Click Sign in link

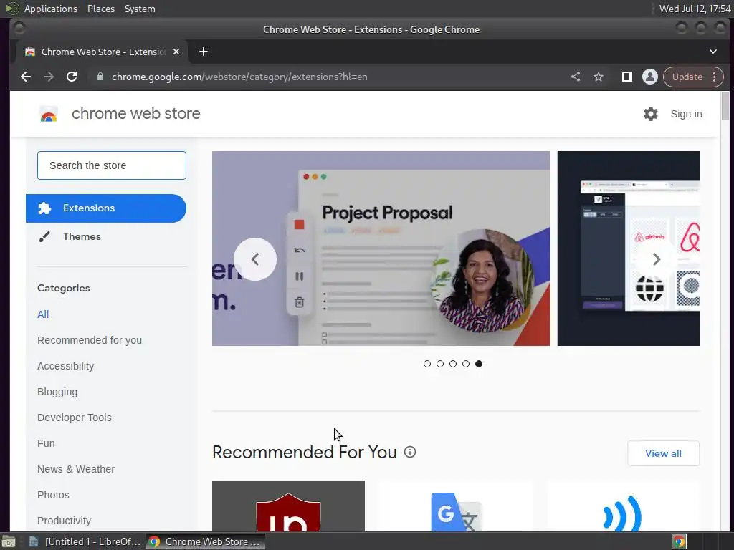pos(686,114)
